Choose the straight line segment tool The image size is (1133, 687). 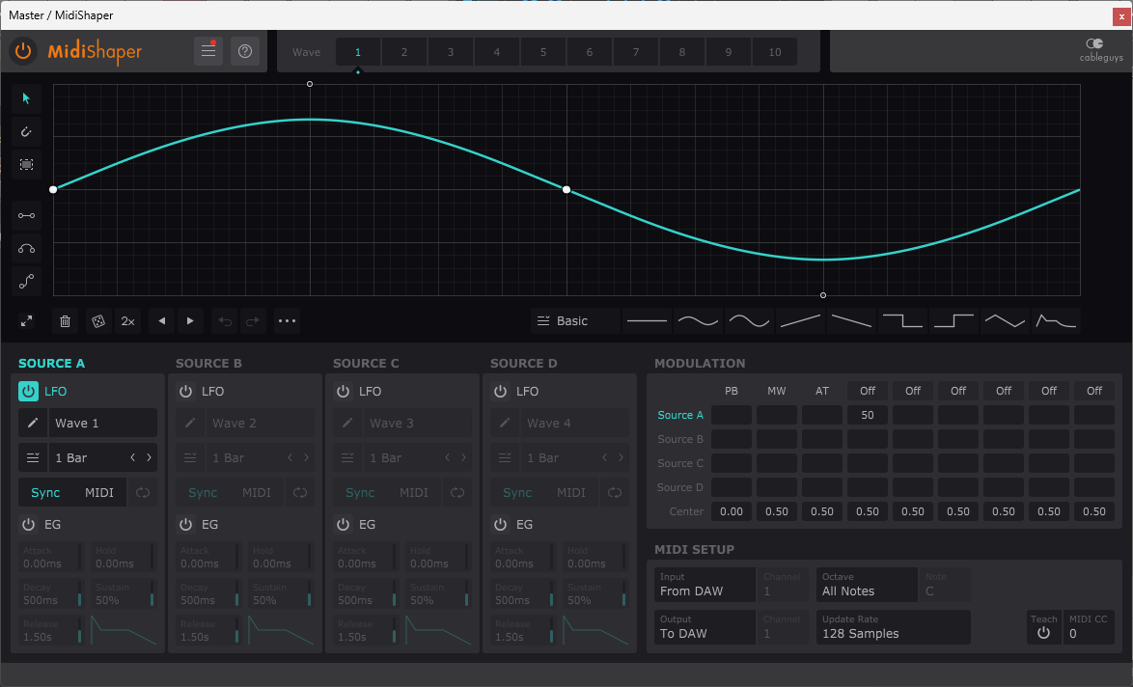point(26,215)
